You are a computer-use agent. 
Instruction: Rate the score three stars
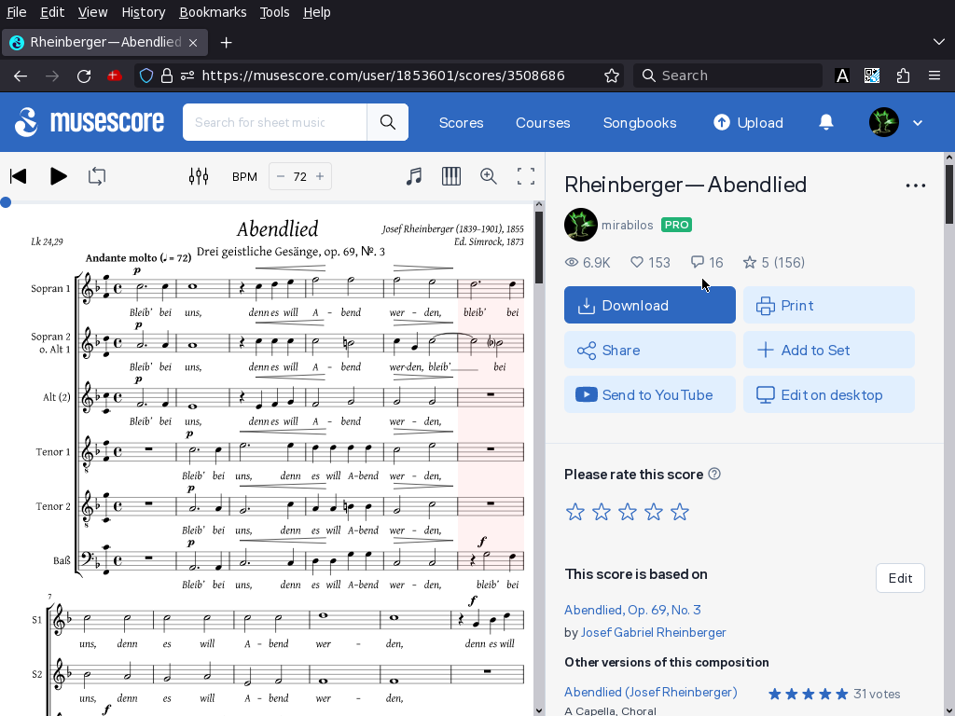click(x=628, y=512)
